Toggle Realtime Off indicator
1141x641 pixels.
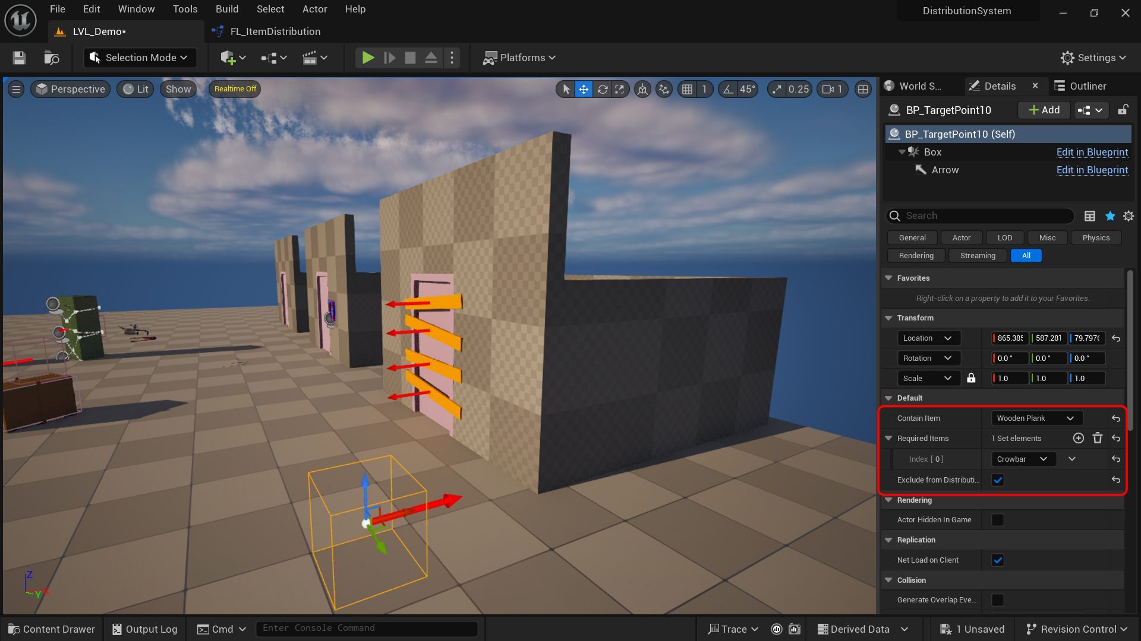point(235,89)
